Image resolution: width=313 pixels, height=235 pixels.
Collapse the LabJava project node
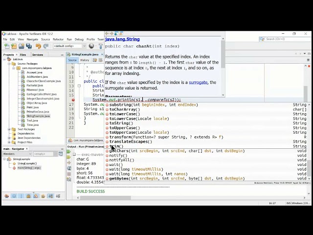4,59
